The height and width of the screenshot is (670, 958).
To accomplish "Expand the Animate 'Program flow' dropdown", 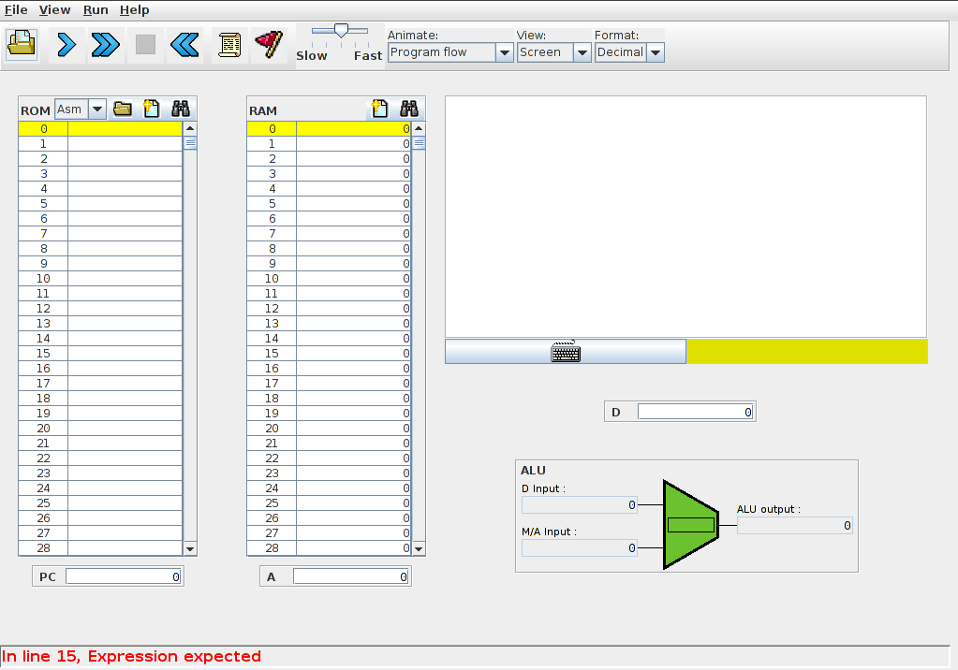I will tap(503, 52).
